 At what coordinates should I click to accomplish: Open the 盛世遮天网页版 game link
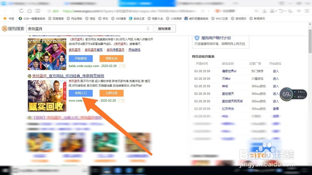(232, 101)
